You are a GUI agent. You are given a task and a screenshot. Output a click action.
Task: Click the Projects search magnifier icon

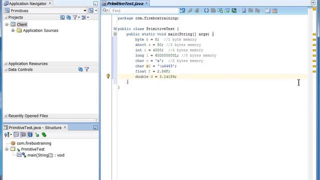point(62,17)
